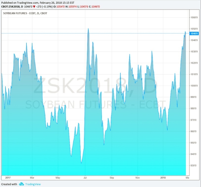The width and height of the screenshot is (201, 187).
Task: Click the 980'0 price axis label
Action: [x=194, y=108]
